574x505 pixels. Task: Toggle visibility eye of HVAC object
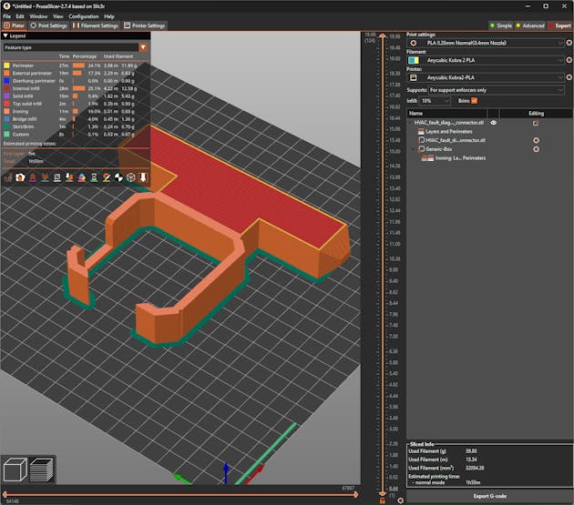(494, 121)
